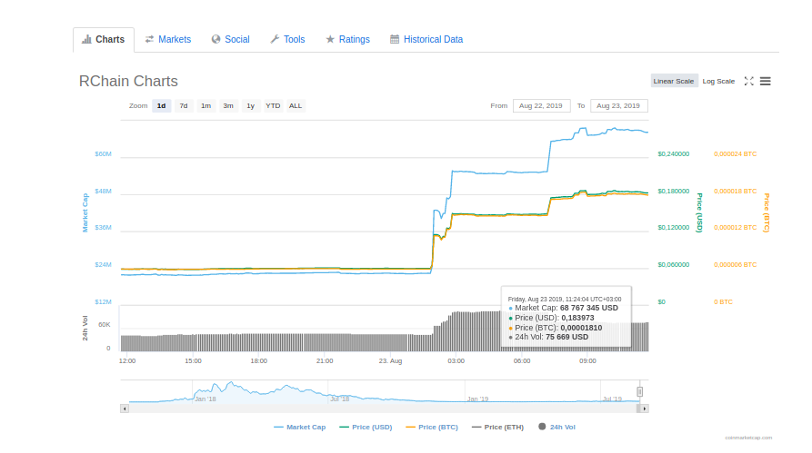Edit the From date field
Image resolution: width=812 pixels, height=453 pixels.
(x=541, y=106)
